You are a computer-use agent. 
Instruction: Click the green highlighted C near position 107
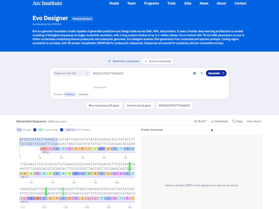[130, 164]
